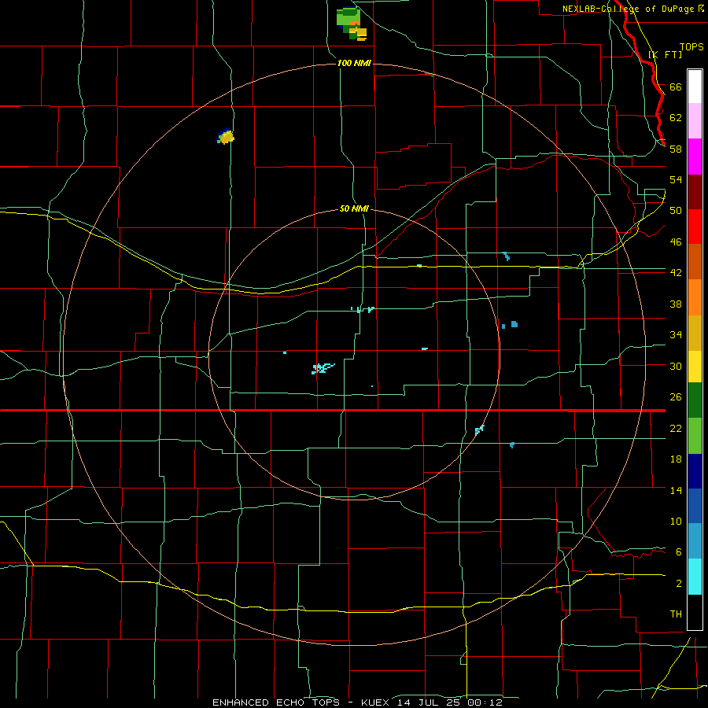Image resolution: width=708 pixels, height=708 pixels.
Task: Click the 30 legend value
Action: coord(676,366)
